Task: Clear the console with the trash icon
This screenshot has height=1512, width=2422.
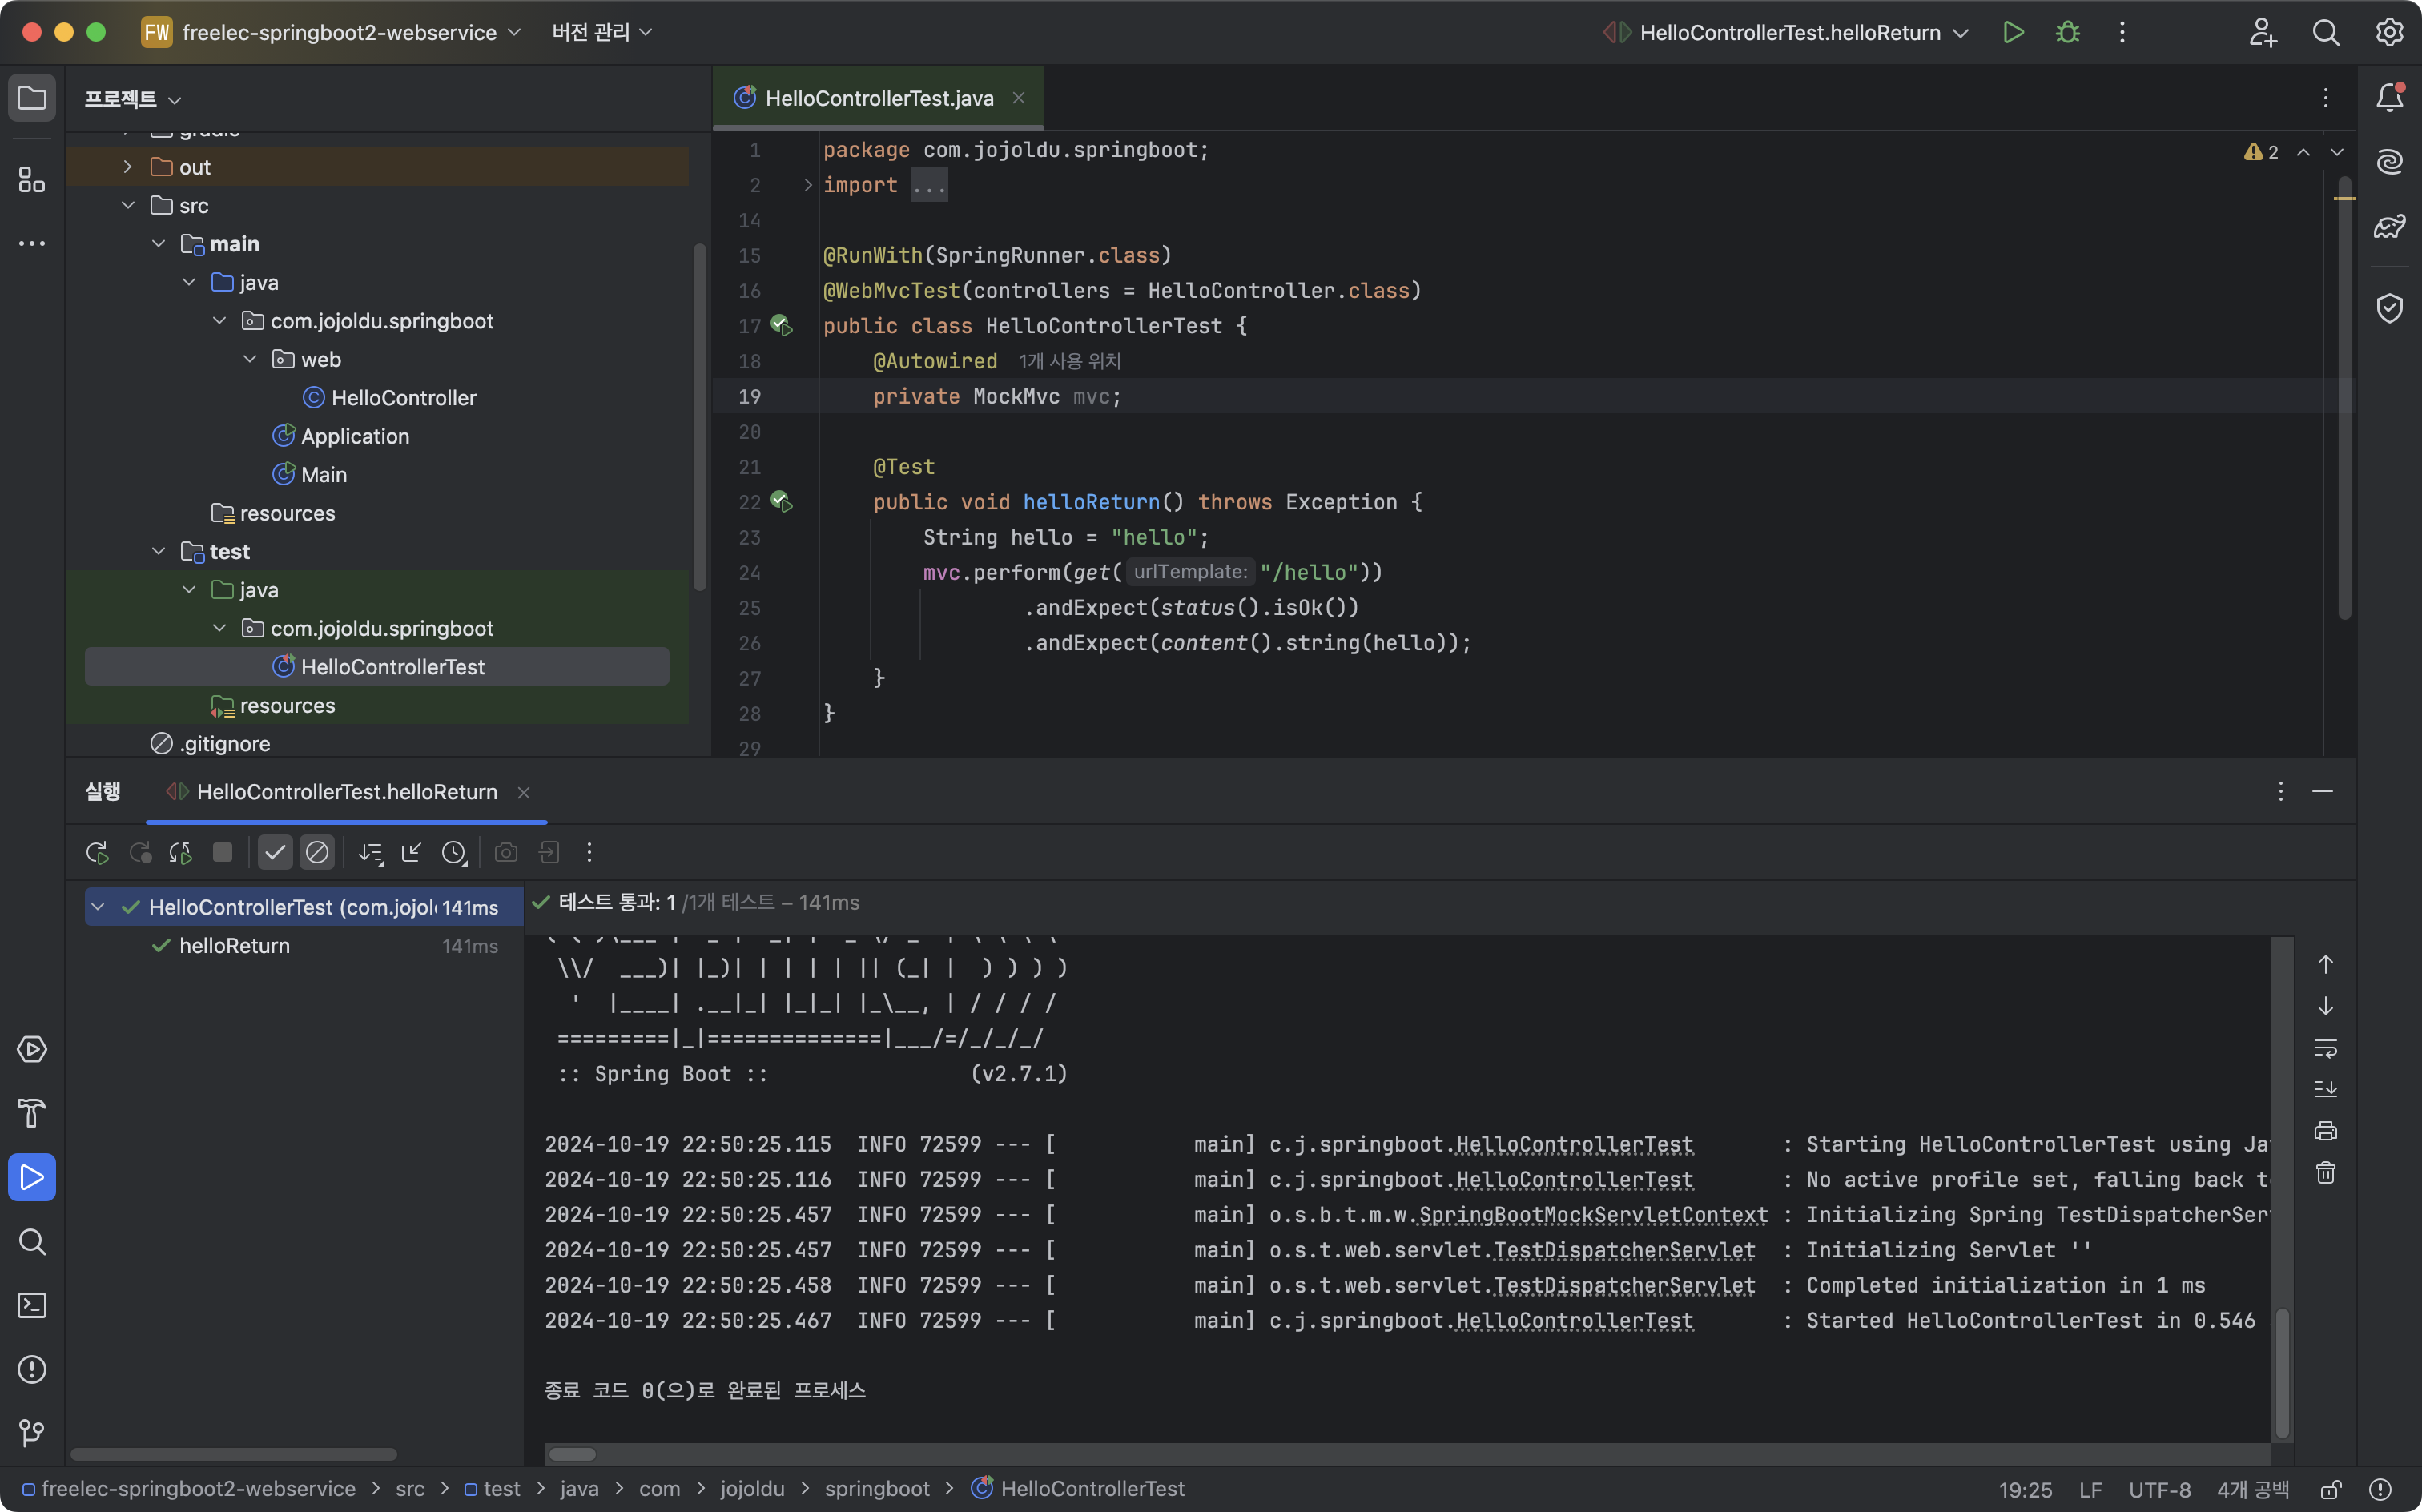Action: [x=2325, y=1173]
